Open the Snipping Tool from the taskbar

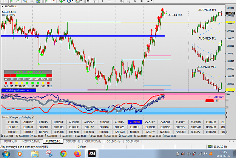coord(49,154)
